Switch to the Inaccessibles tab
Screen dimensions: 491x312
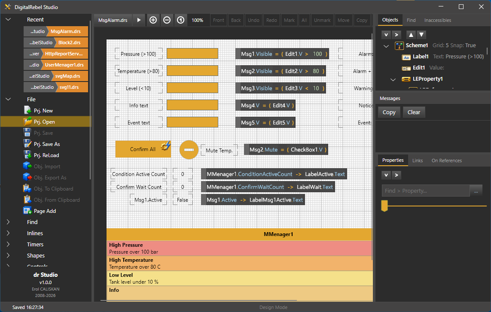click(x=438, y=20)
